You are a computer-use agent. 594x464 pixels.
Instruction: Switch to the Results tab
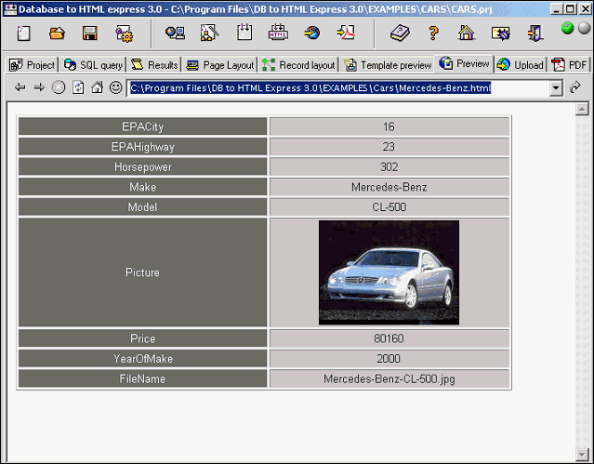[154, 65]
